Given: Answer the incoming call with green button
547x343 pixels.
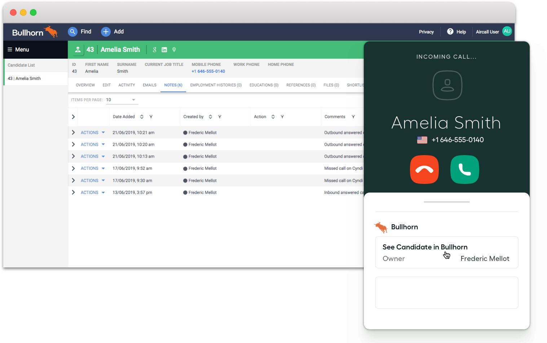Looking at the screenshot, I should [464, 170].
